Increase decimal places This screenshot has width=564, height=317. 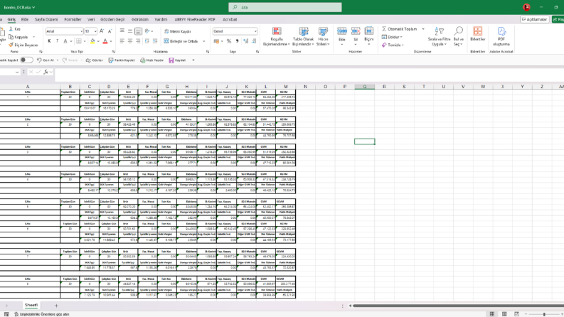(245, 41)
